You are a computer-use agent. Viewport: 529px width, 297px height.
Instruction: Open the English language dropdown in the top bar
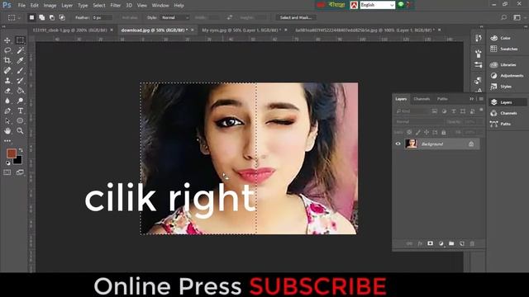377,5
